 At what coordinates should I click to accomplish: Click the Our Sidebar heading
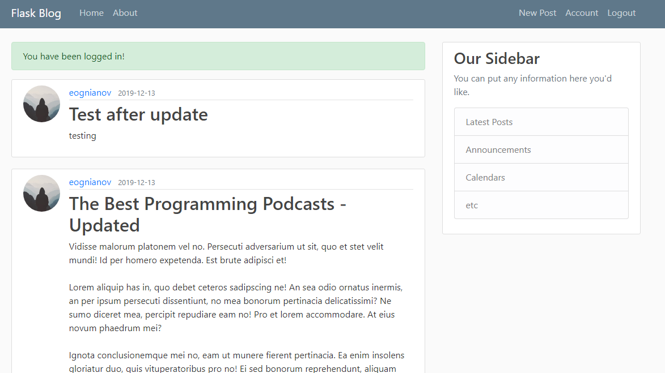coord(497,58)
